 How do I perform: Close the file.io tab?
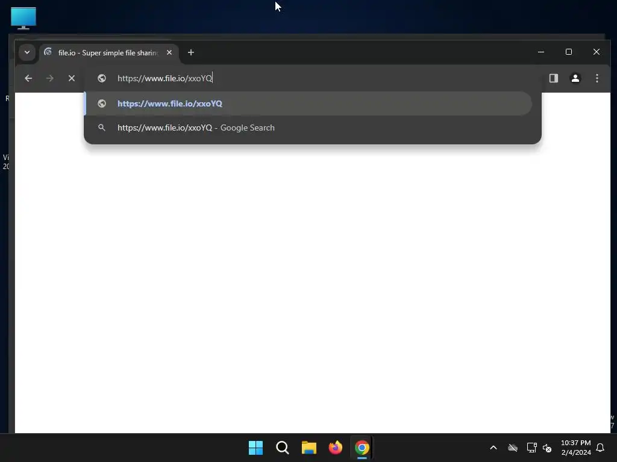tap(169, 52)
